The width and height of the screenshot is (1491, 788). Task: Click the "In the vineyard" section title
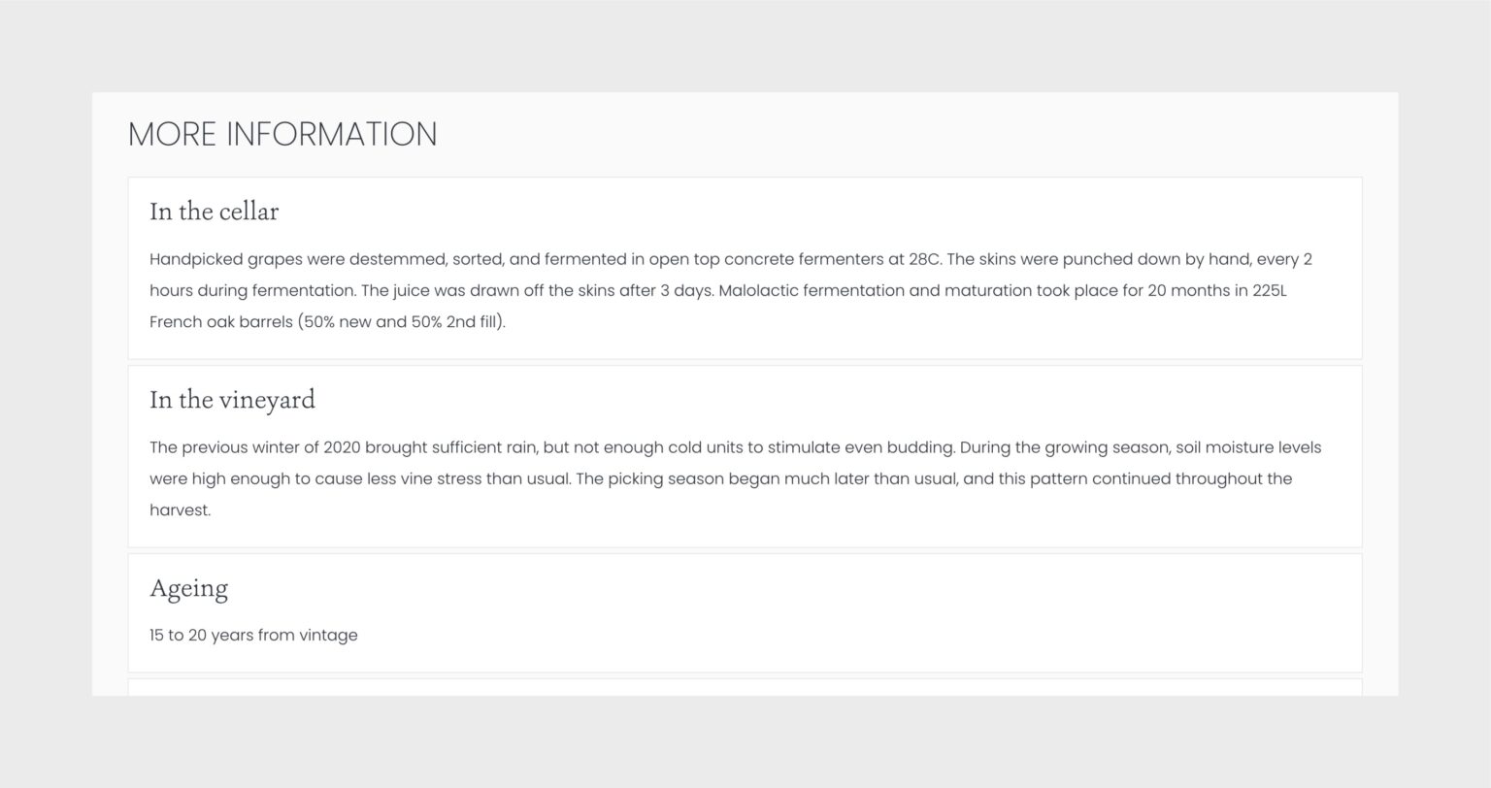click(232, 400)
